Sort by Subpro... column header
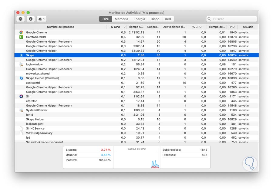This screenshot has height=191, width=273. click(x=153, y=27)
